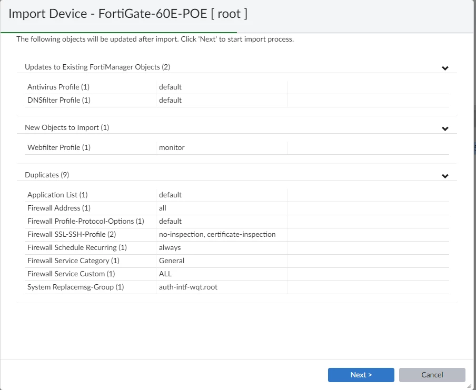This screenshot has height=390, width=476.
Task: Click the Application List 'default' value
Action: (x=170, y=195)
